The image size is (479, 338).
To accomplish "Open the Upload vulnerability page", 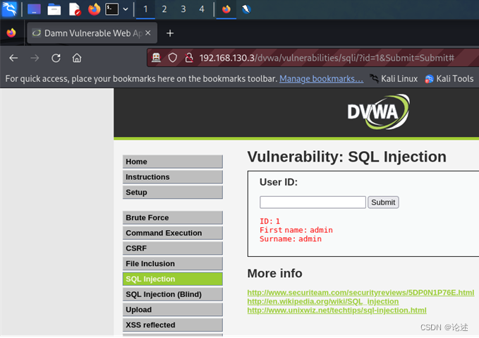I will [x=173, y=309].
